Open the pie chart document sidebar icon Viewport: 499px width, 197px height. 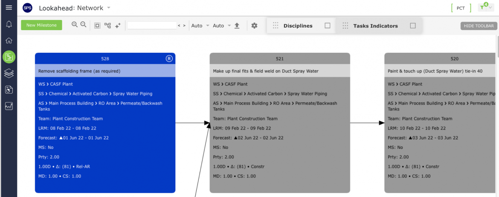pyautogui.click(x=9, y=90)
